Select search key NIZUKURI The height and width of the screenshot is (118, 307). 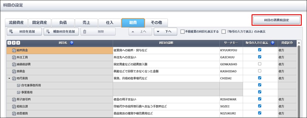pyautogui.click(x=231, y=113)
